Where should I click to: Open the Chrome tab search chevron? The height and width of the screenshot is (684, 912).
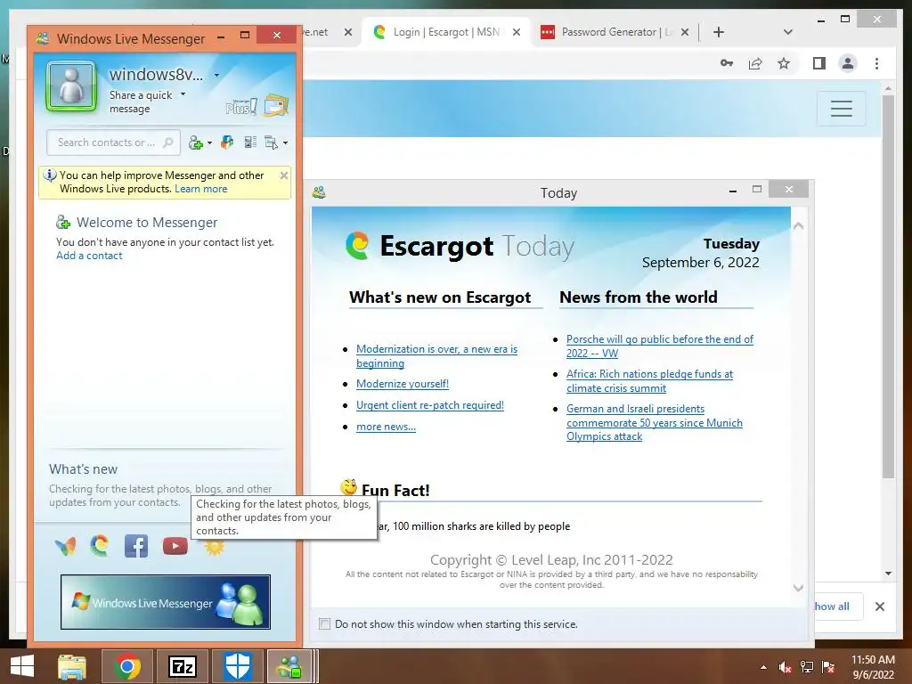(x=788, y=32)
